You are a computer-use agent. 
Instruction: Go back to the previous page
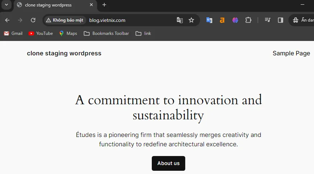pos(7,20)
